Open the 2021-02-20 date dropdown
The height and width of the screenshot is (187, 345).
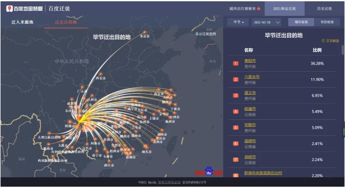pyautogui.click(x=266, y=22)
